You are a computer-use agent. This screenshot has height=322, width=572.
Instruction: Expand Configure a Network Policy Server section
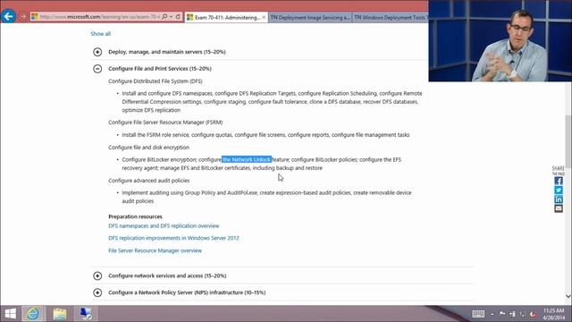pos(97,292)
